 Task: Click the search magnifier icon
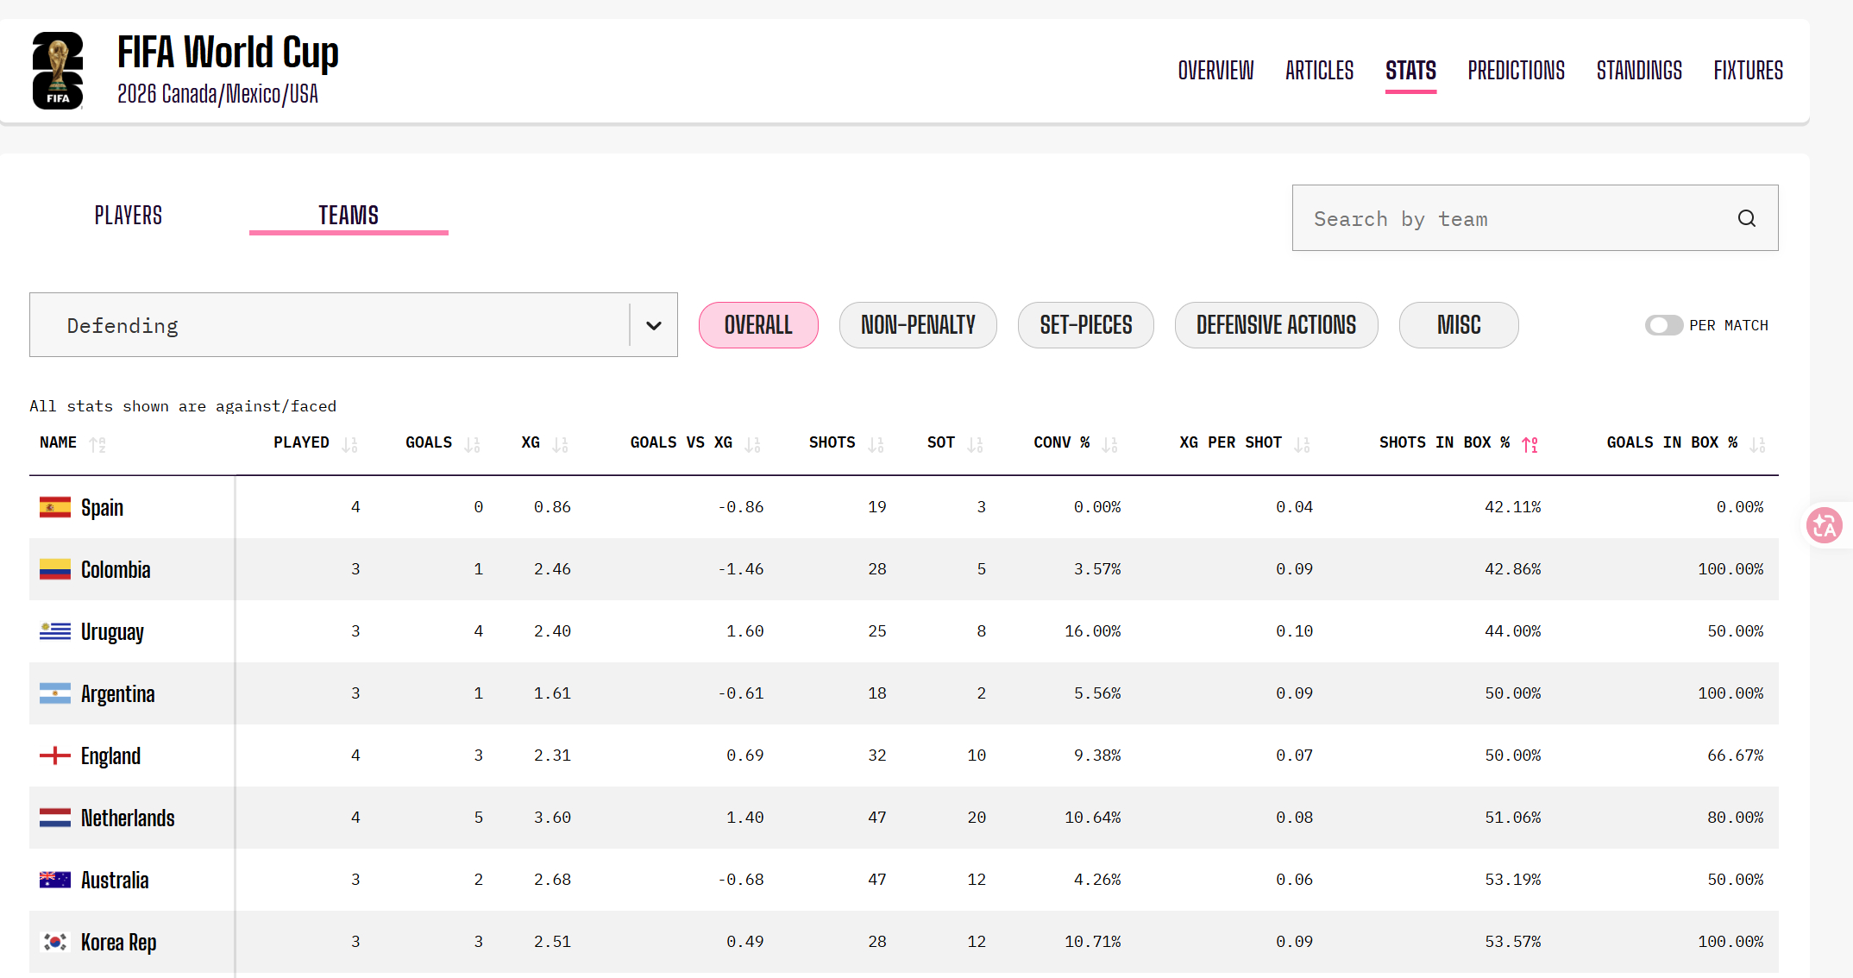tap(1747, 218)
